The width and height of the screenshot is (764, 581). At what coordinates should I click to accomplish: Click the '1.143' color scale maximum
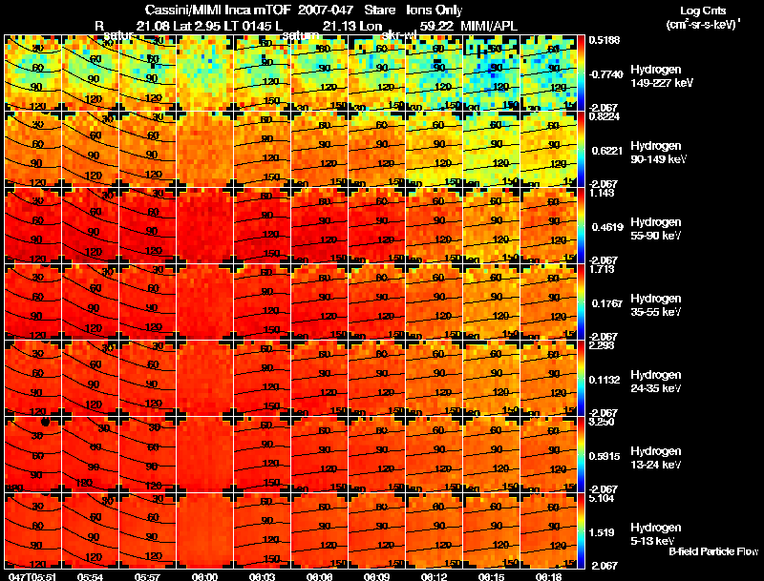[x=602, y=193]
